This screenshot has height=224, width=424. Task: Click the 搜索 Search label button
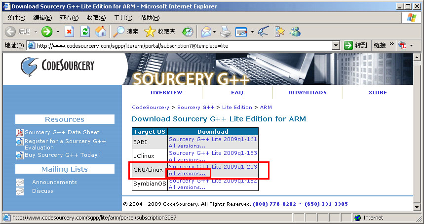[132, 32]
